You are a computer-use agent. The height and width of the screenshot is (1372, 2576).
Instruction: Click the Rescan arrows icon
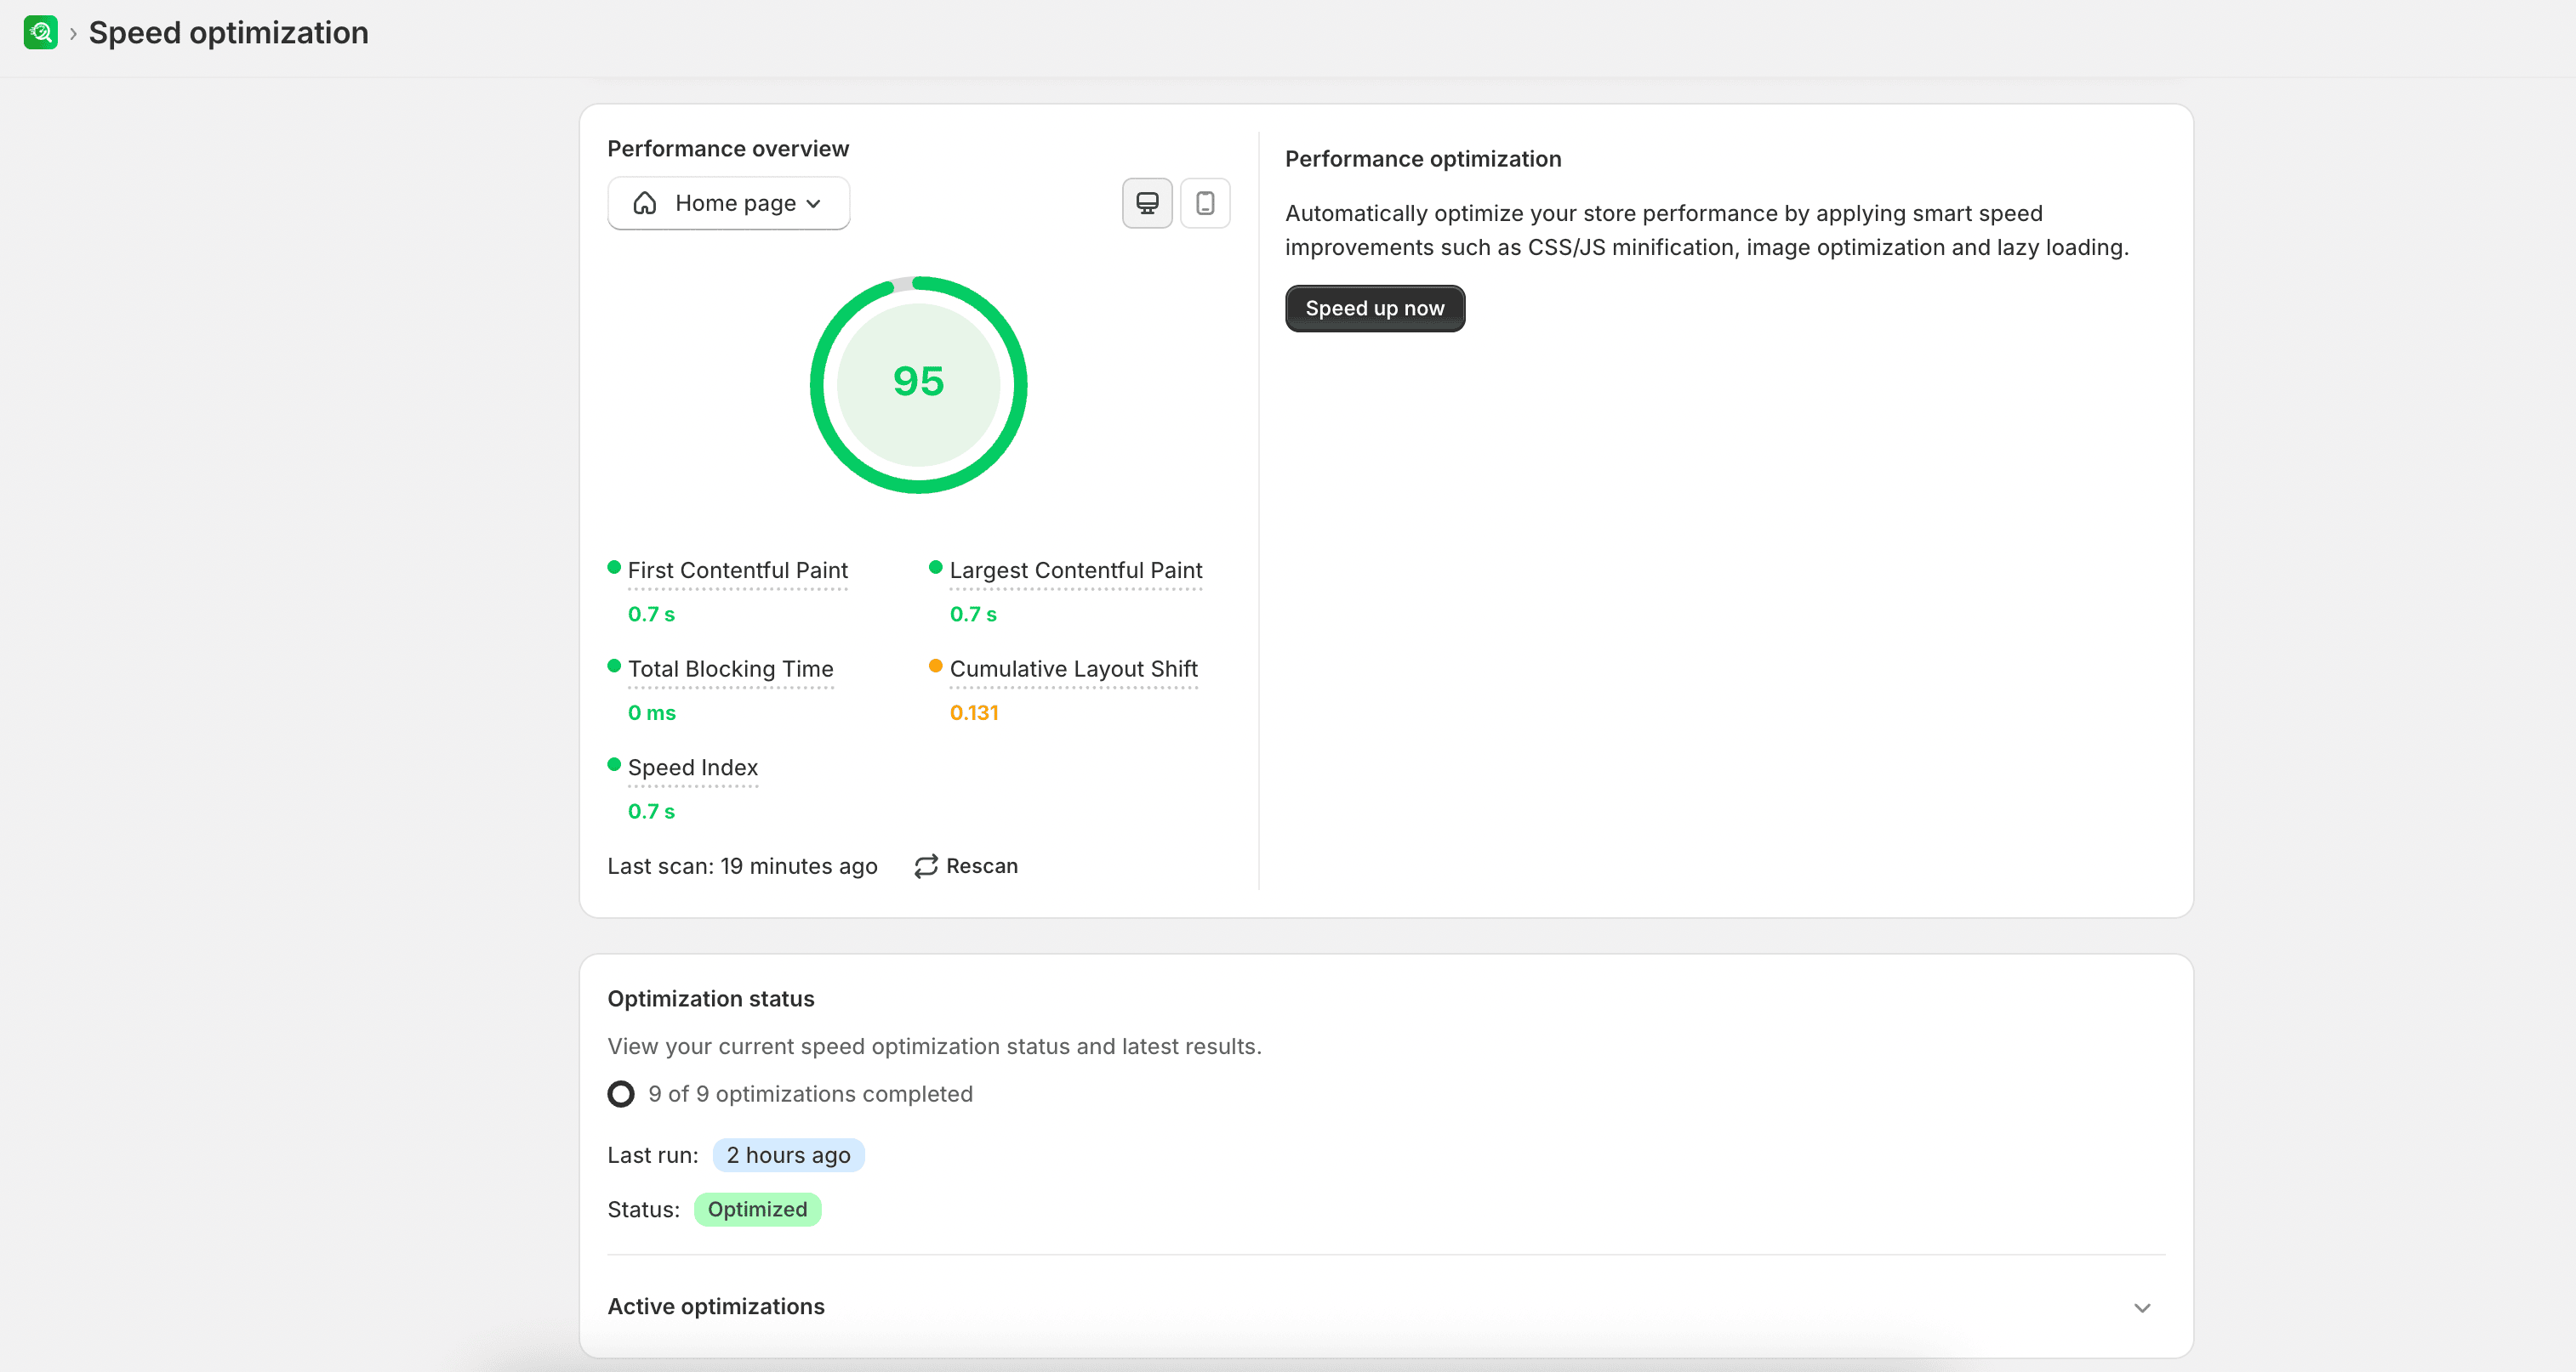tap(926, 865)
